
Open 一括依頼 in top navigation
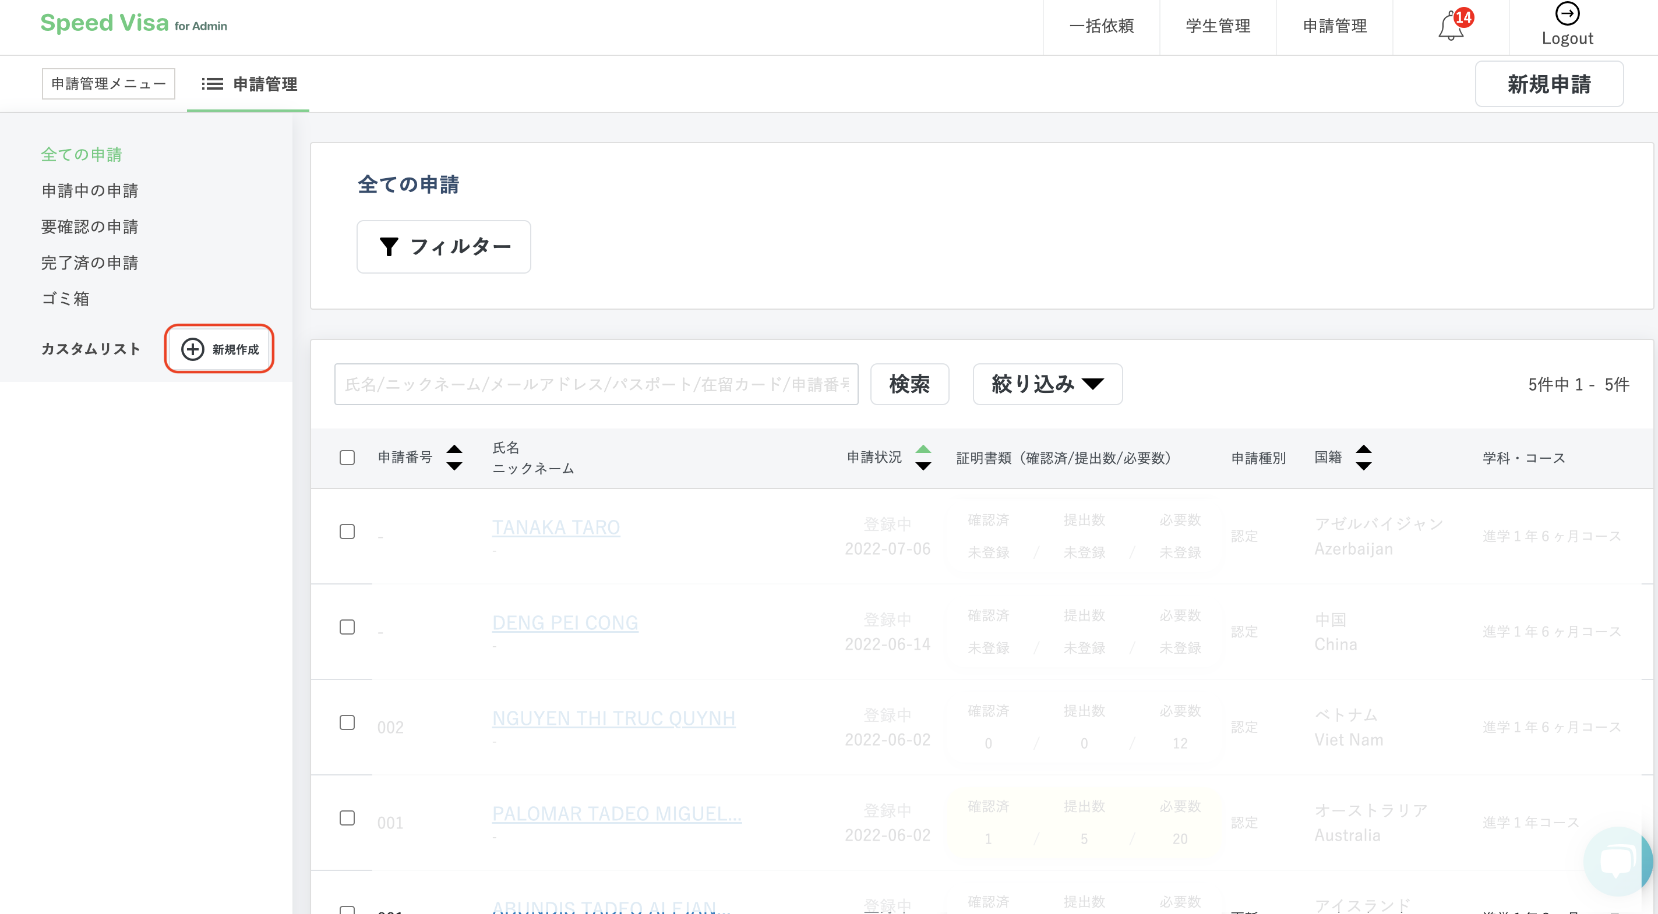[x=1101, y=26]
